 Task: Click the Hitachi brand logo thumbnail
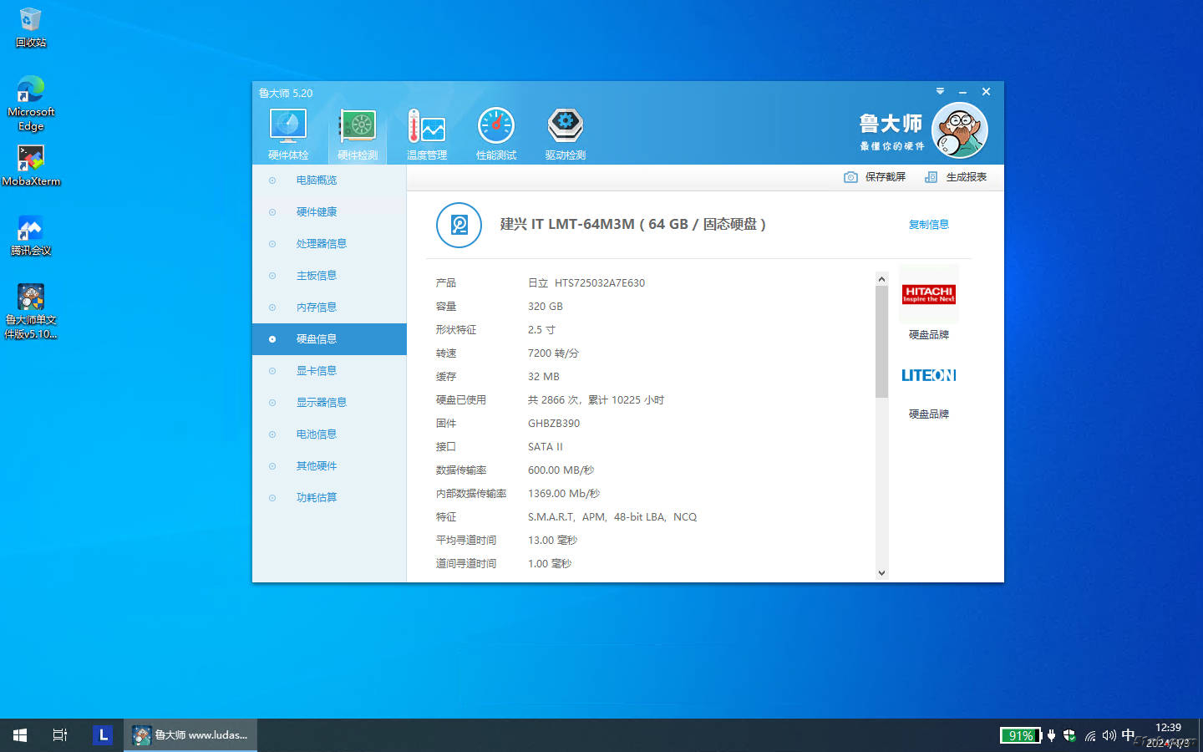(x=928, y=294)
